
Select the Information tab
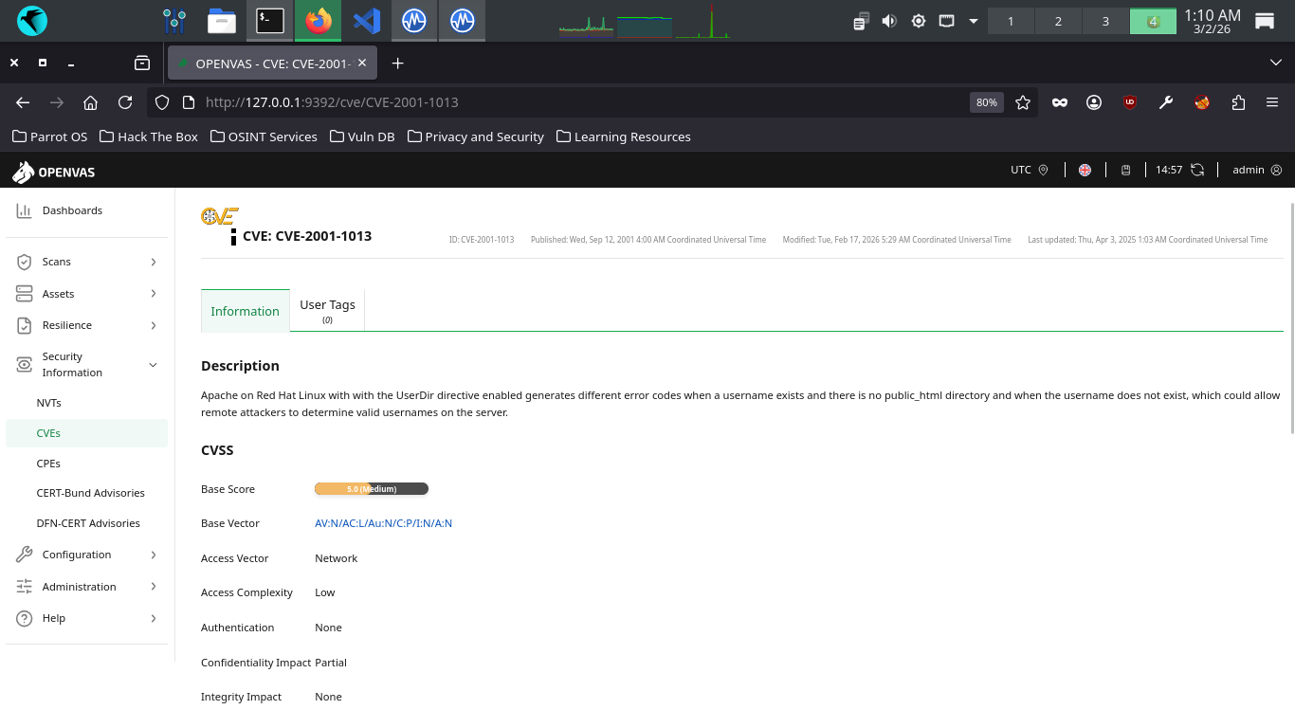point(245,311)
